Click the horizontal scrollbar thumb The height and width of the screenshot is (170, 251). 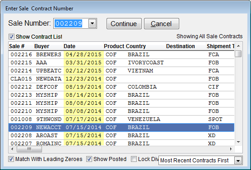coord(29,149)
